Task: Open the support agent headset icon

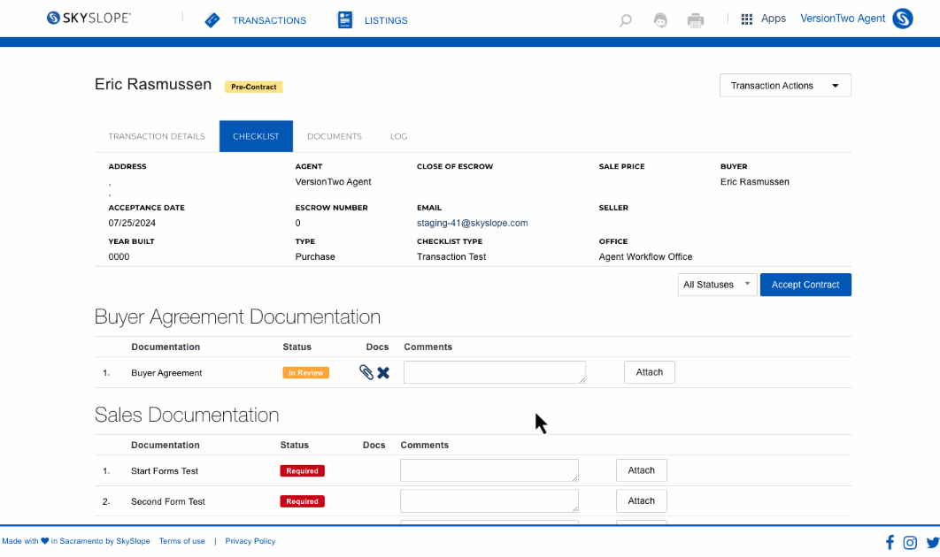Action: pyautogui.click(x=660, y=20)
